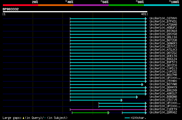Image resolution: width=182 pixels, height=120 pixels.
Task: Select the UniRef100_C1EET9 subject name
Action: point(163,109)
